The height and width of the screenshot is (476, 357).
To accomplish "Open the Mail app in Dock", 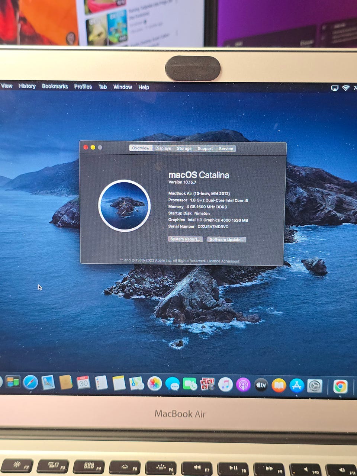I will (48, 382).
